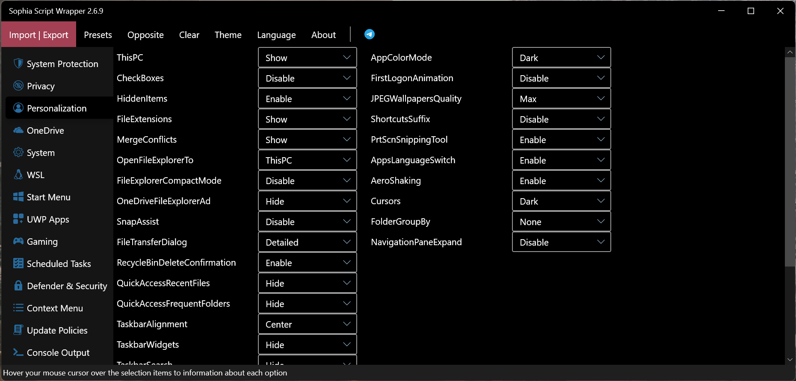Click the AeroShaking label text
796x381 pixels.
tap(396, 180)
